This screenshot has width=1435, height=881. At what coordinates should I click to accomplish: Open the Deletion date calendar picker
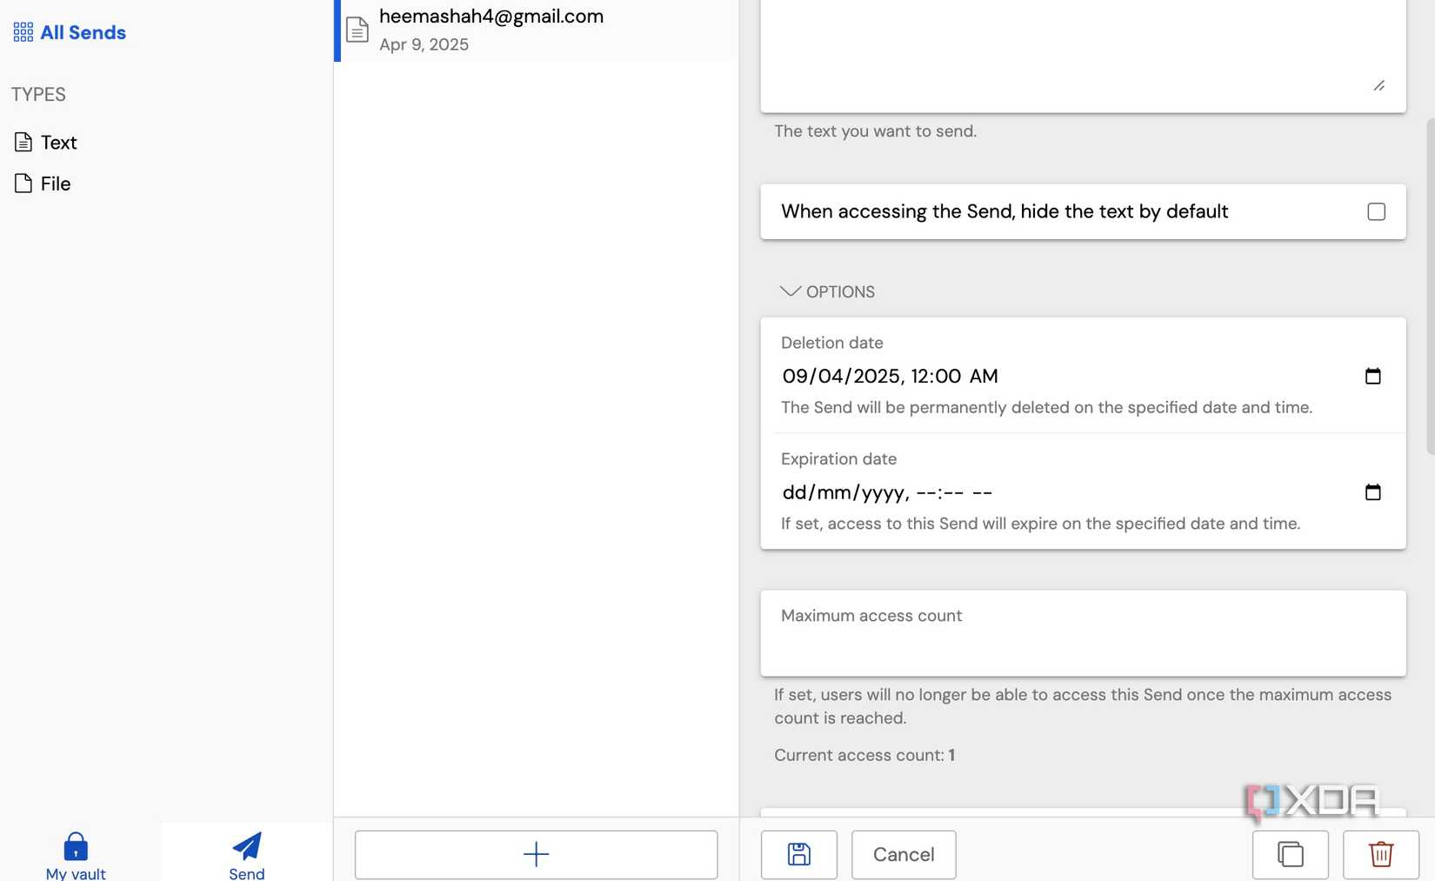point(1372,377)
